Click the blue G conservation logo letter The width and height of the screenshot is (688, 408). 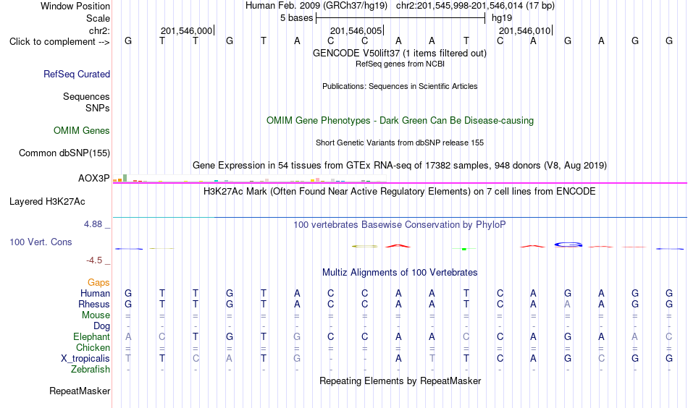click(569, 245)
